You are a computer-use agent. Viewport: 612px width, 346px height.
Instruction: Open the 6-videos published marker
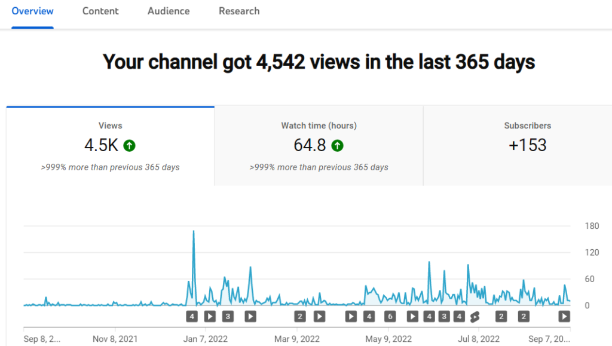[x=390, y=316]
